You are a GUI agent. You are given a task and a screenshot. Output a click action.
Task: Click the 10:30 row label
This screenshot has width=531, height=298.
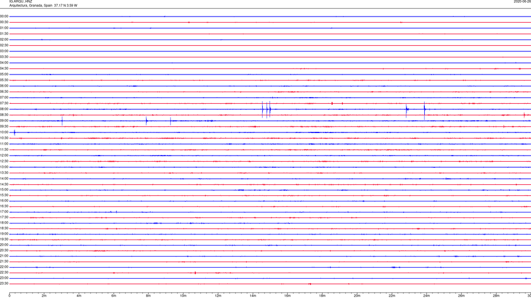tap(4, 138)
